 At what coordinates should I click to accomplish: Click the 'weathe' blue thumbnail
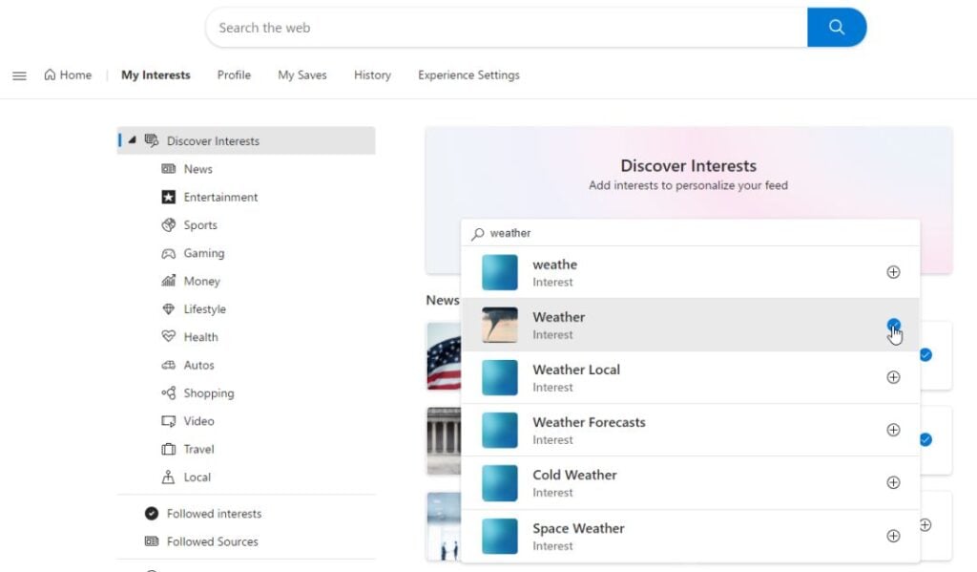(x=500, y=272)
